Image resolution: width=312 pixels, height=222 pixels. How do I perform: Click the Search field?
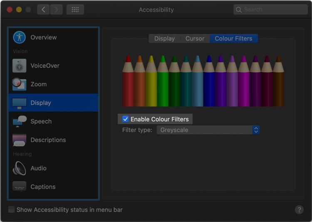click(x=271, y=10)
